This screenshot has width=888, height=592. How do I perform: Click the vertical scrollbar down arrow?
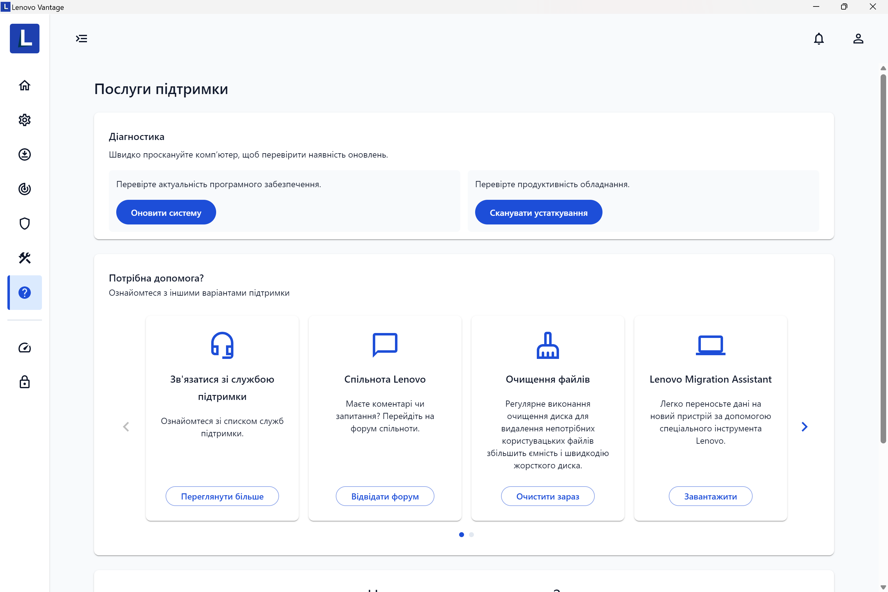click(x=883, y=587)
